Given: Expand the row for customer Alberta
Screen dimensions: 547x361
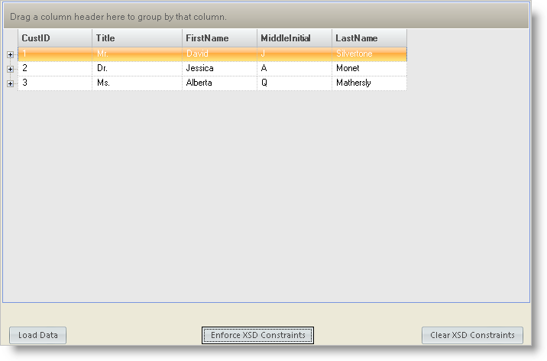Looking at the screenshot, I should coord(11,83).
